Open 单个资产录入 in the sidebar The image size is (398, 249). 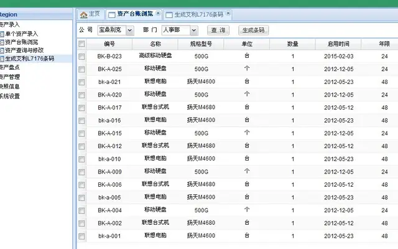[x=22, y=34]
